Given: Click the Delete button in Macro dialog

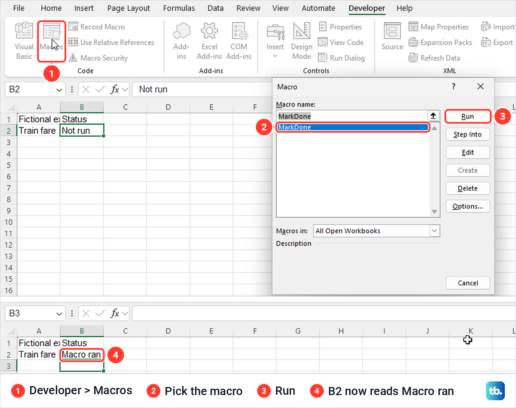Looking at the screenshot, I should (x=467, y=188).
